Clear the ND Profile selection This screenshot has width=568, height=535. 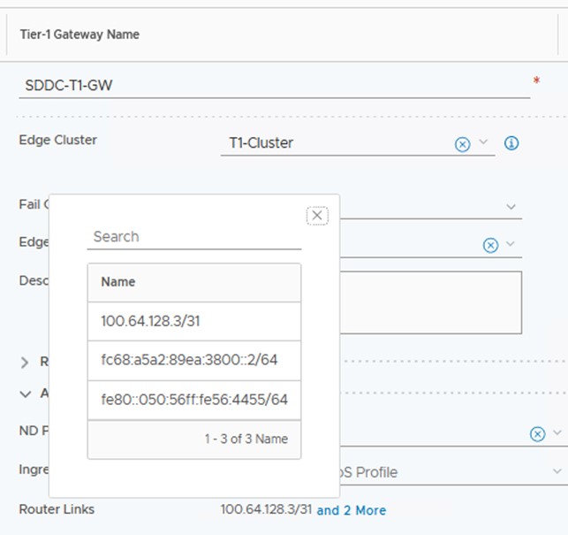537,433
